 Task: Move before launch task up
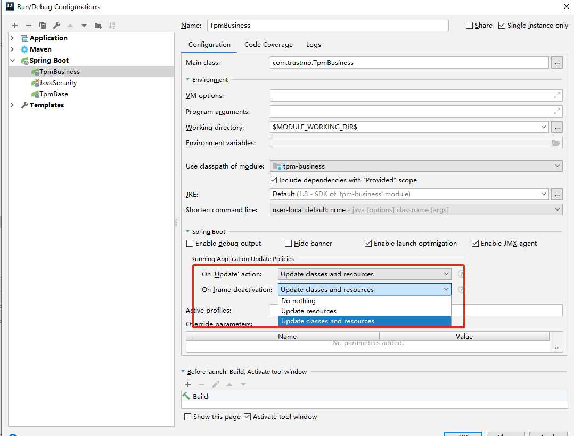click(229, 384)
